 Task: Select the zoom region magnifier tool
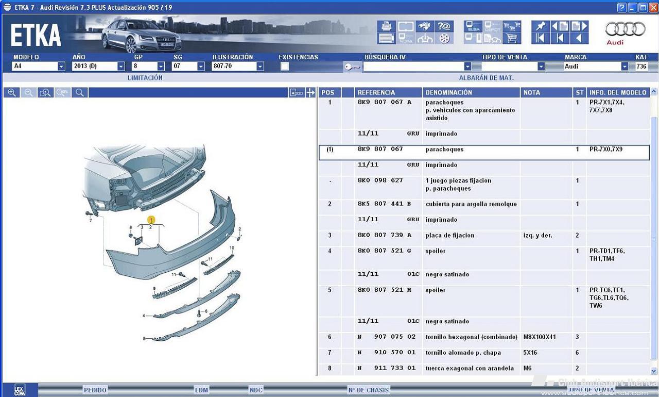point(46,92)
